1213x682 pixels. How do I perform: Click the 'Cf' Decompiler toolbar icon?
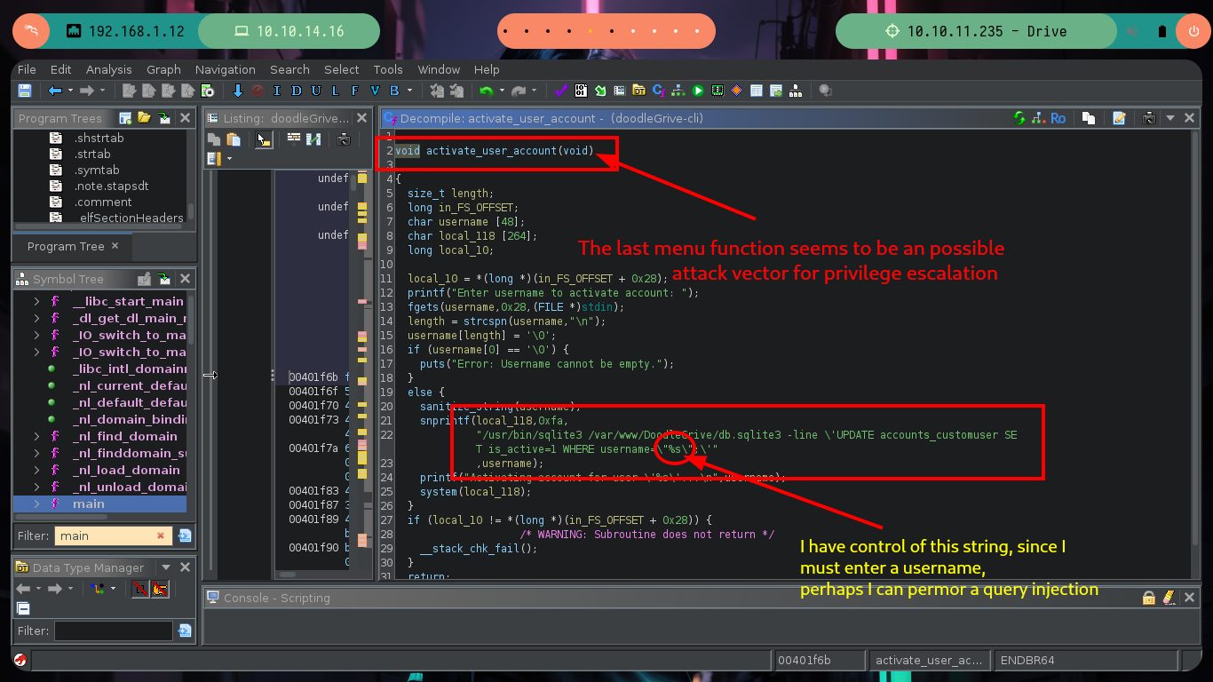659,91
